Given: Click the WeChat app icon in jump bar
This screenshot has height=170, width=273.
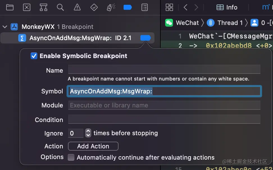Looking at the screenshot, I should pos(169,23).
